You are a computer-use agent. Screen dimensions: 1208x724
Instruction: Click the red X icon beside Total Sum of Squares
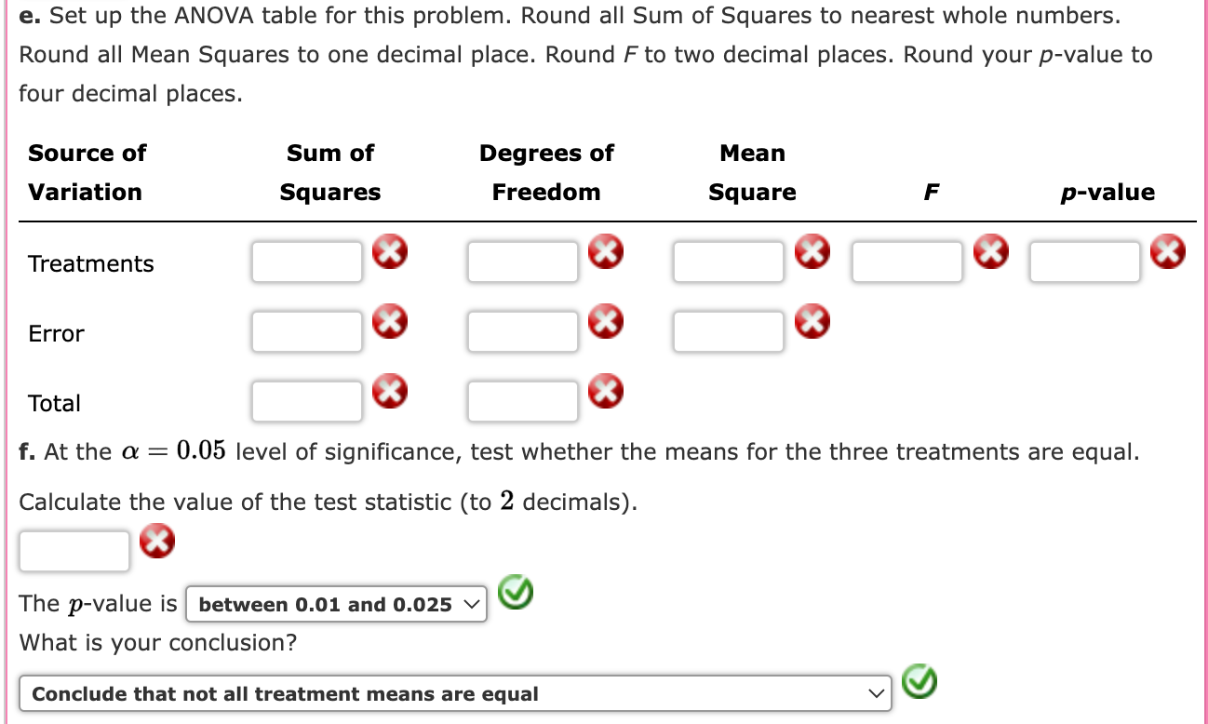click(x=390, y=392)
